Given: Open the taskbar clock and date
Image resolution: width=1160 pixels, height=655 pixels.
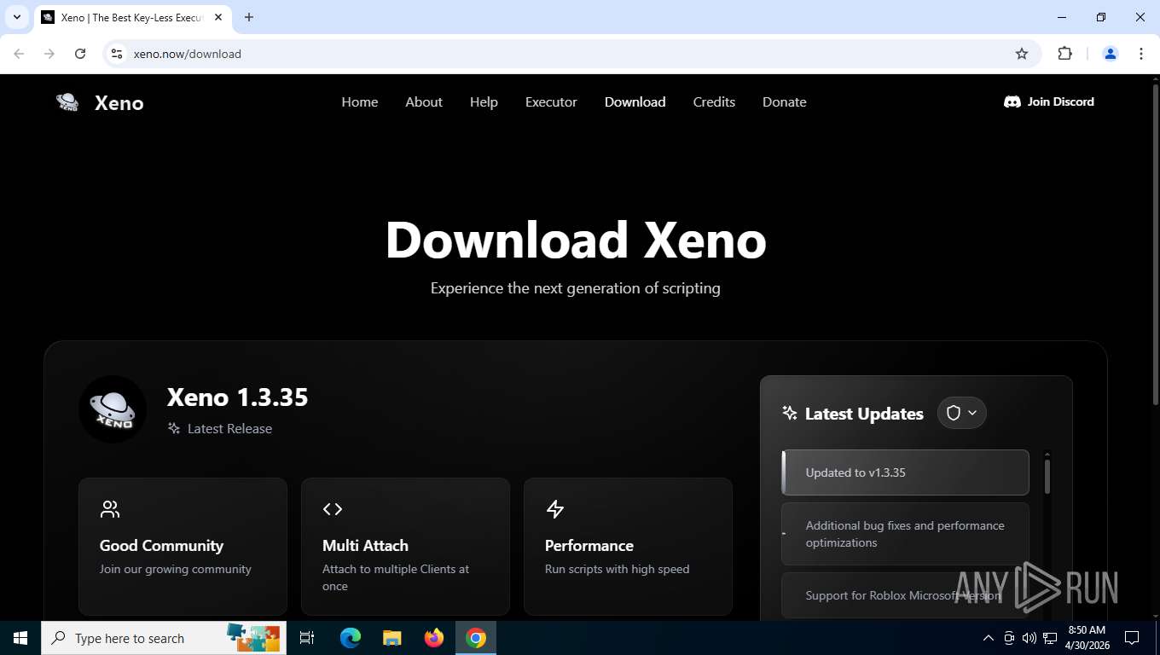Looking at the screenshot, I should (1087, 638).
